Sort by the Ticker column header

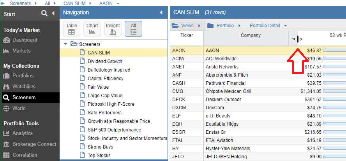pos(187,35)
